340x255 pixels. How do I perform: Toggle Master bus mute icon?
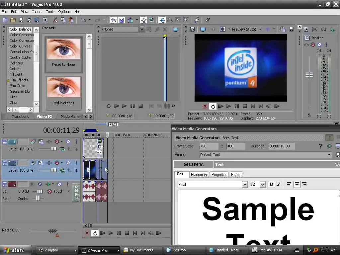point(319,45)
